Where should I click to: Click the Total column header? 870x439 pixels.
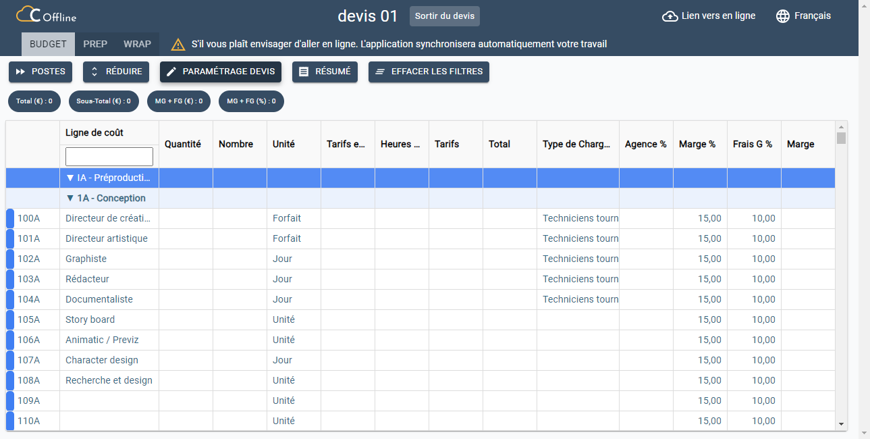[510, 144]
